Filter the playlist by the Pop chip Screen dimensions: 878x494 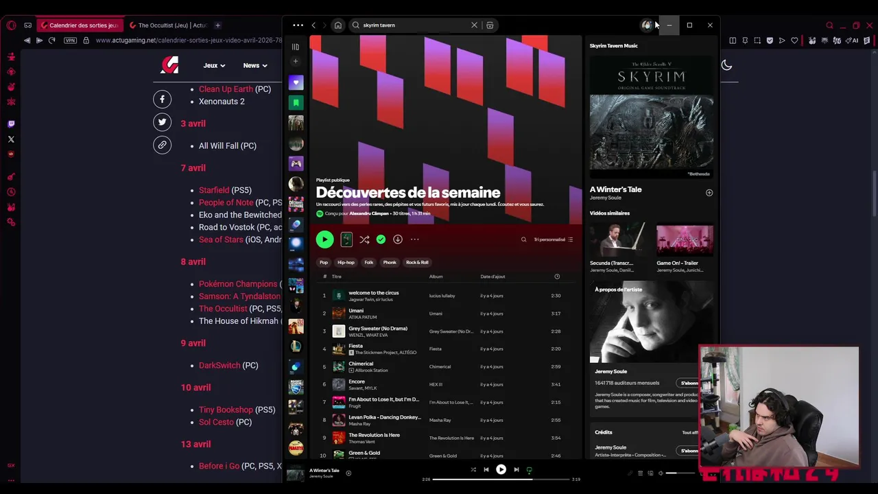[x=324, y=262]
